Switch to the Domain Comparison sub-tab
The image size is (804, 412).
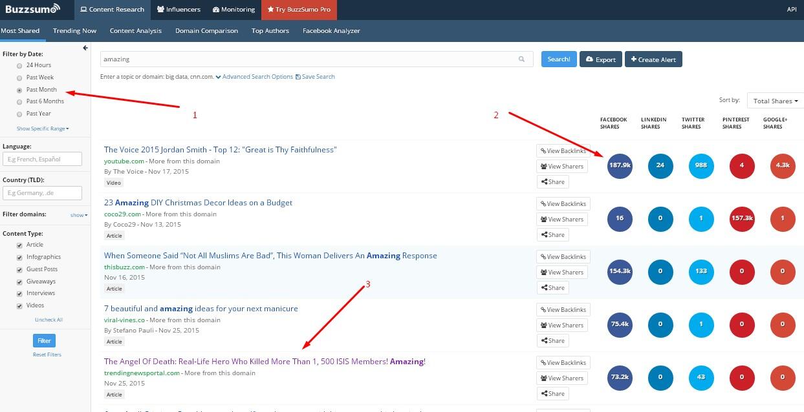(x=206, y=31)
